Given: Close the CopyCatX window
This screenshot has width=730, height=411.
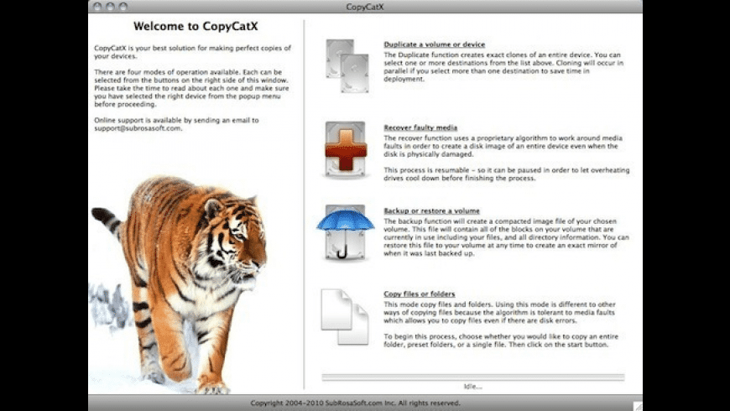Looking at the screenshot, I should (x=97, y=7).
